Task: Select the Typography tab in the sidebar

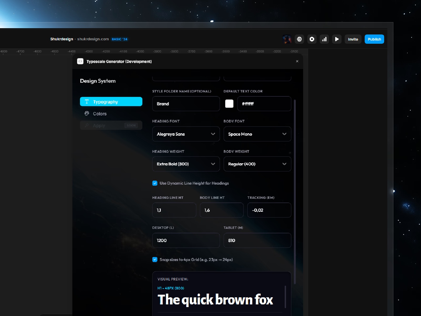Action: click(x=111, y=101)
